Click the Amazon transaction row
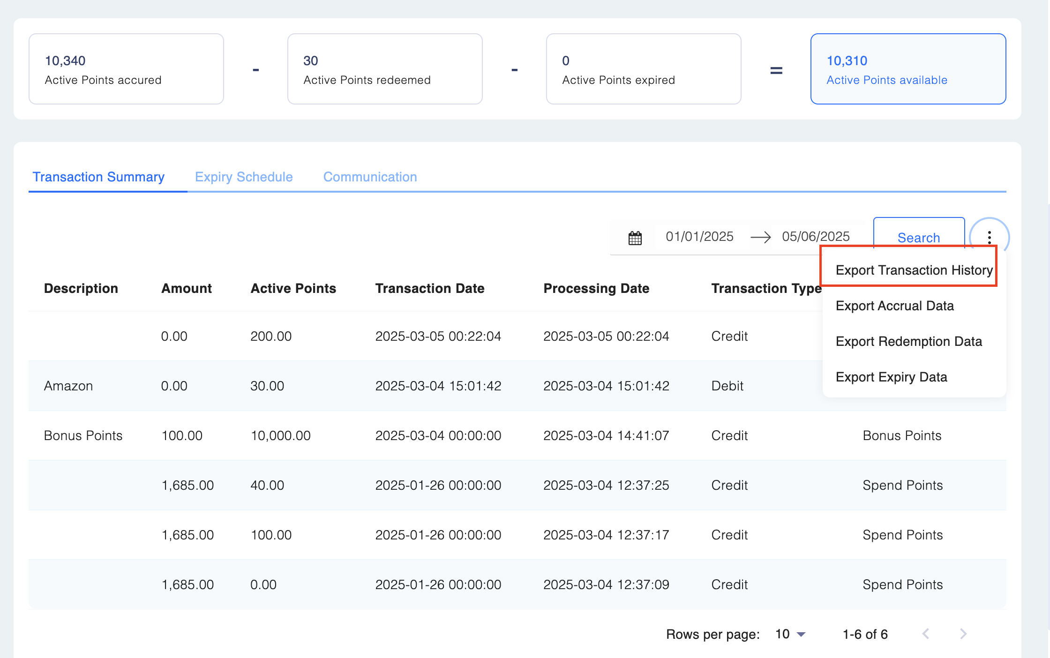Viewport: 1050px width, 658px height. (x=68, y=386)
